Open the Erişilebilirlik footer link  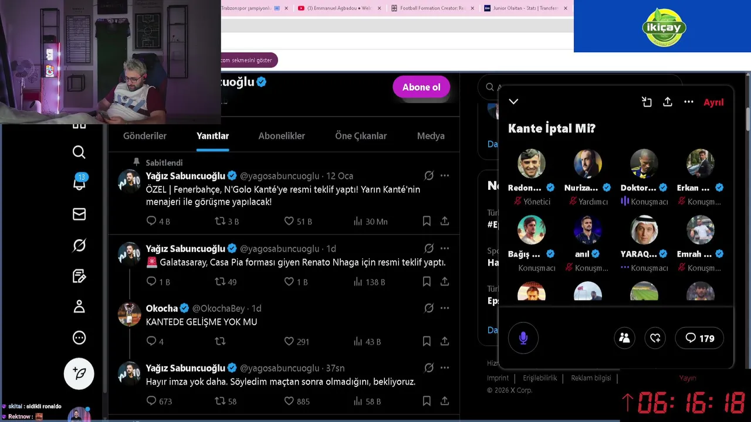point(540,378)
